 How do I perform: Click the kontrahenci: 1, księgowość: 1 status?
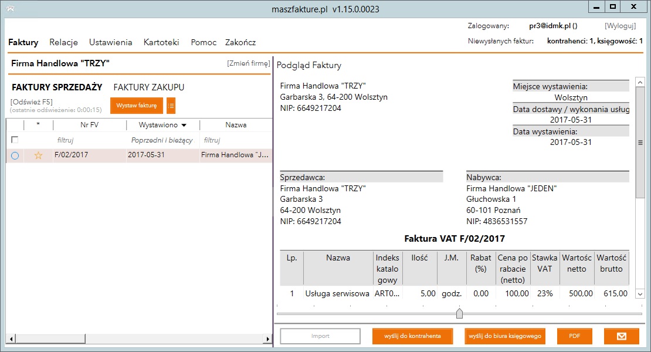coord(595,40)
